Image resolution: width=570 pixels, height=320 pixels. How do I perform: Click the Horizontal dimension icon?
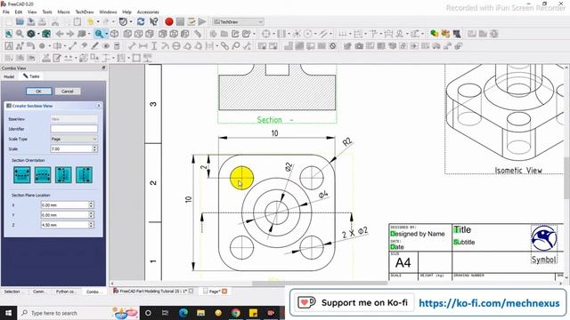[x=143, y=46]
